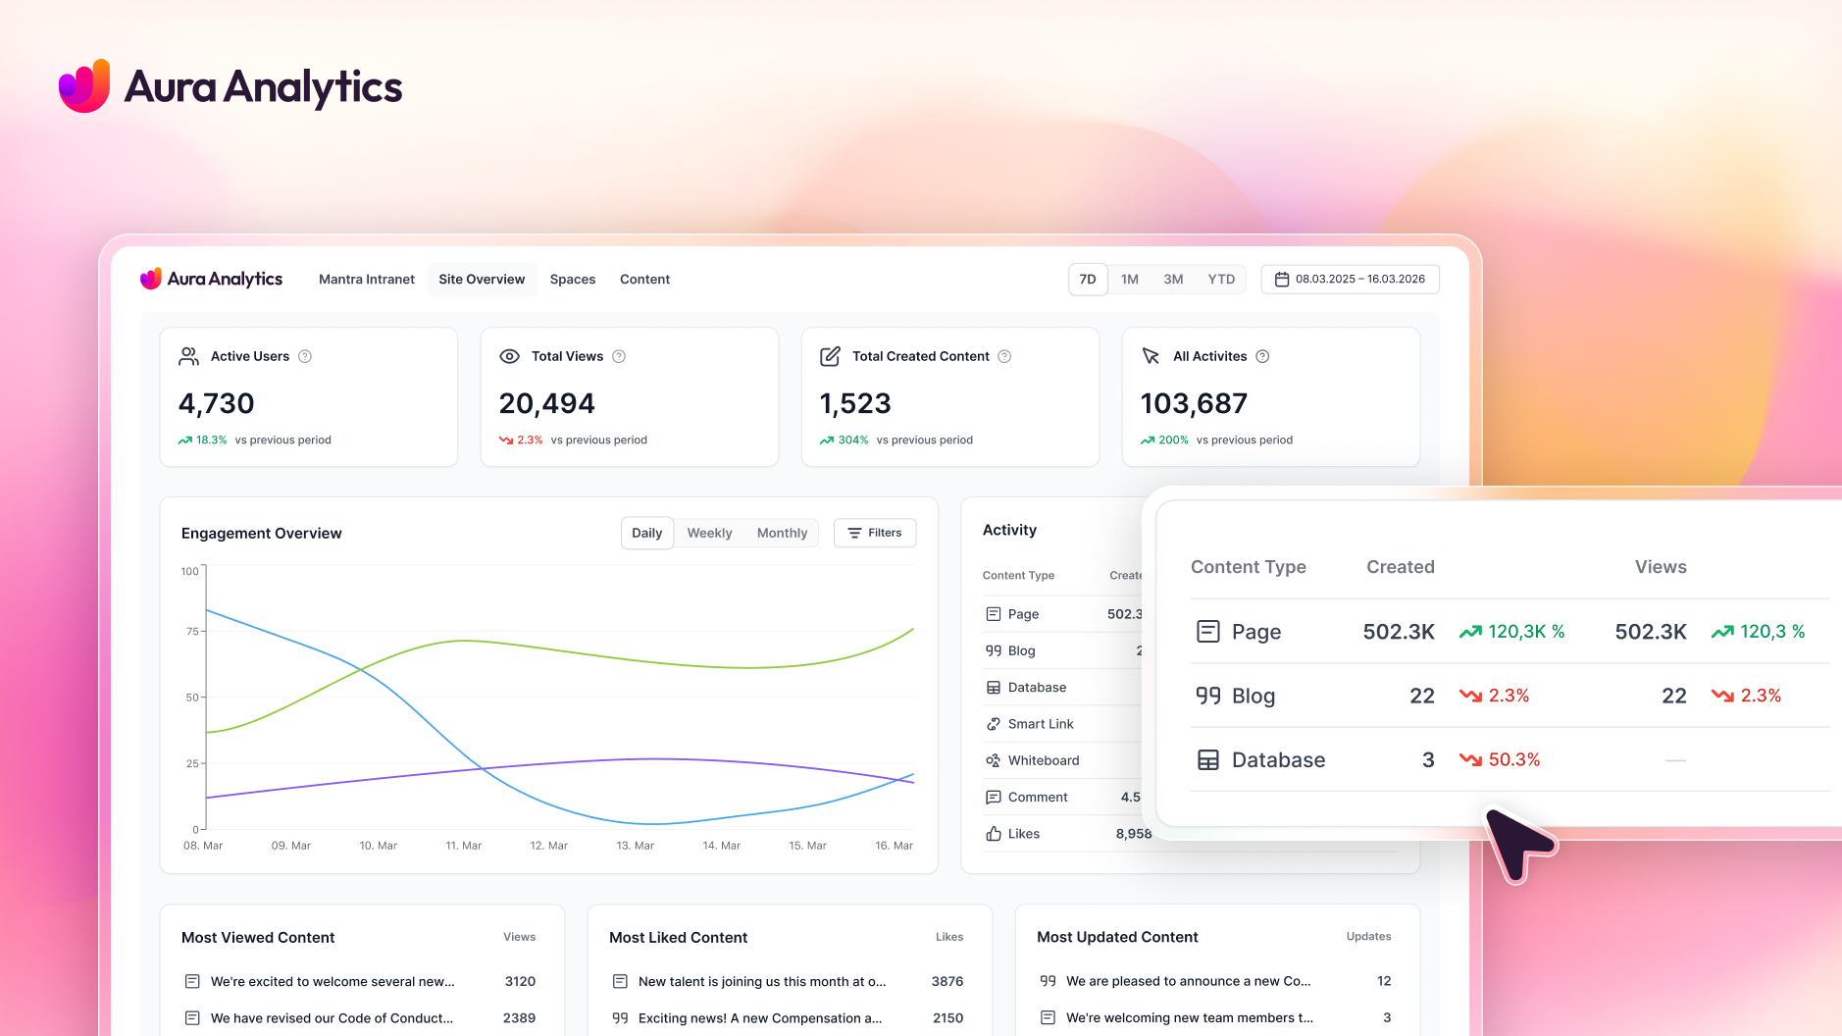
Task: Open the date range picker 08.03.2025 – 16.03.2026
Action: tap(1351, 280)
